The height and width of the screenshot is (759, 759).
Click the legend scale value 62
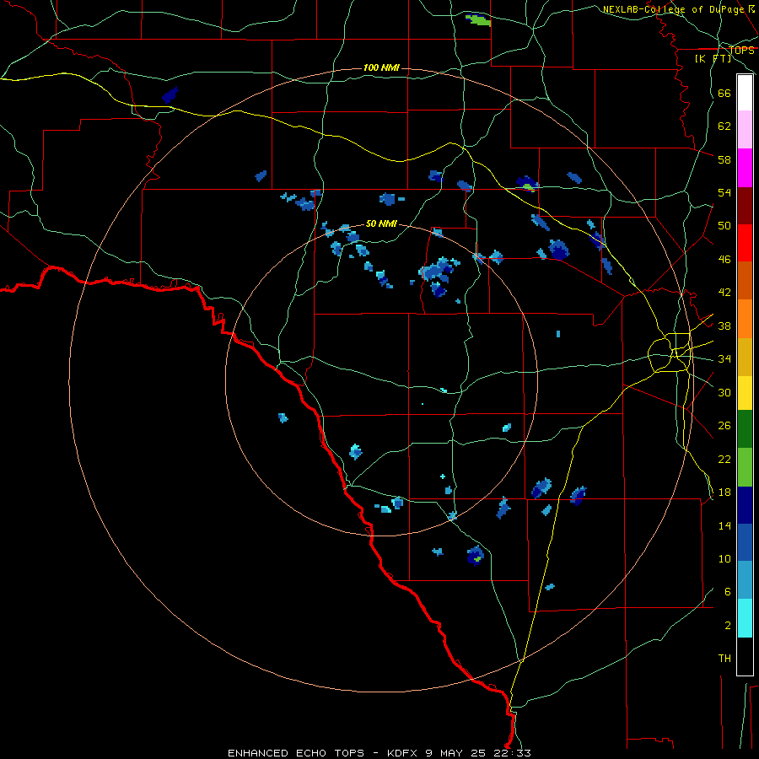click(x=724, y=126)
